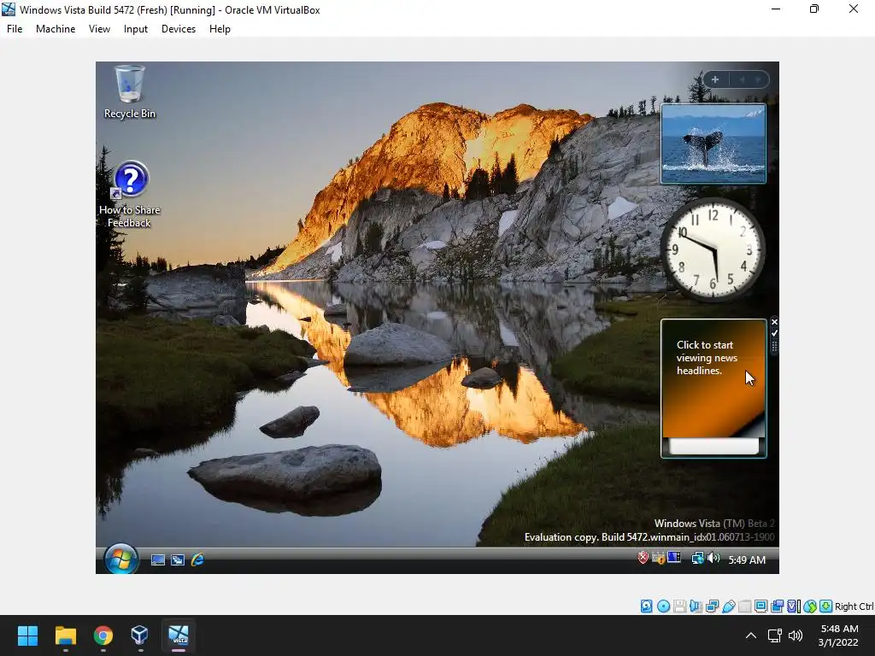Open the Help menu
Screen dimensions: 875x656
pos(220,29)
